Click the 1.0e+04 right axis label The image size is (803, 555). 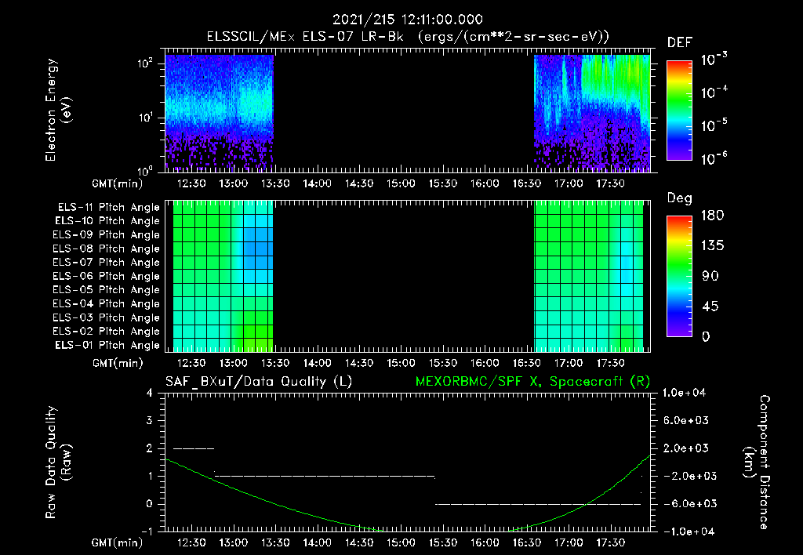(684, 393)
